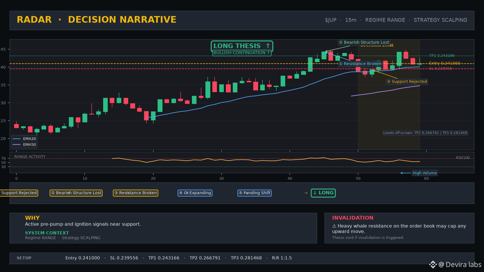
Task: Click the SL 0.239556 level label on chart
Action: (x=440, y=69)
